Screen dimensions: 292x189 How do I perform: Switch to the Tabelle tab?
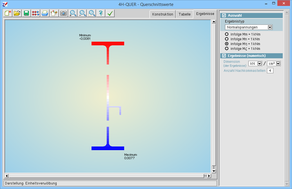click(x=184, y=14)
